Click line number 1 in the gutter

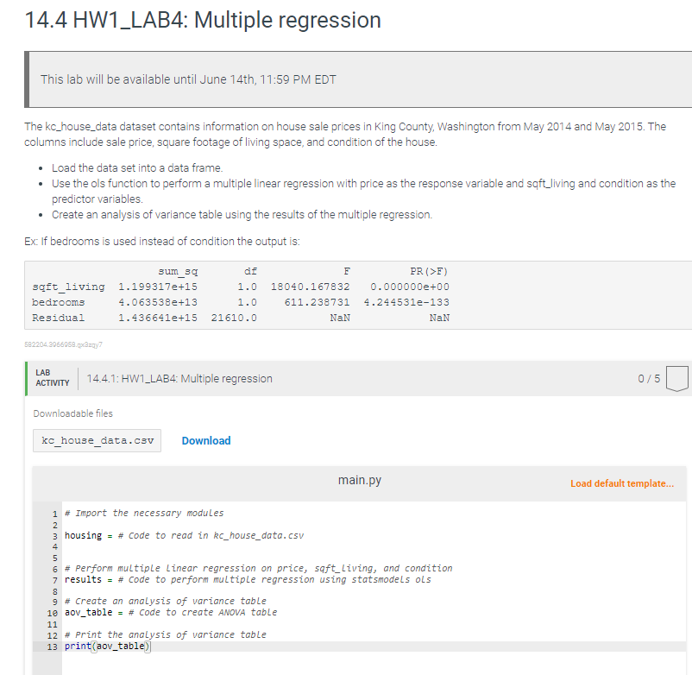(56, 514)
